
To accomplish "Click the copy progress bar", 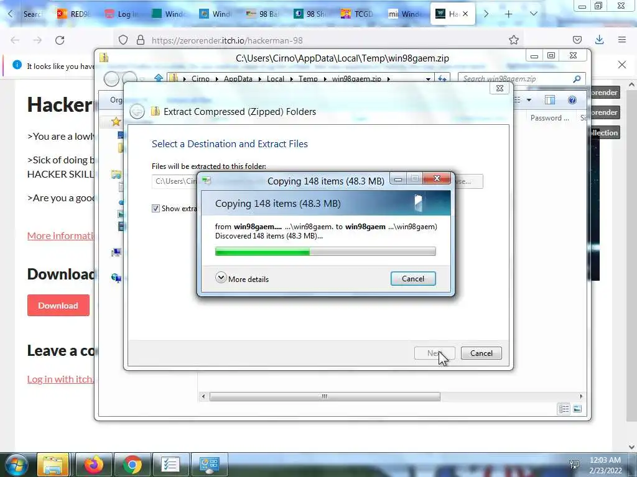I will click(x=325, y=252).
